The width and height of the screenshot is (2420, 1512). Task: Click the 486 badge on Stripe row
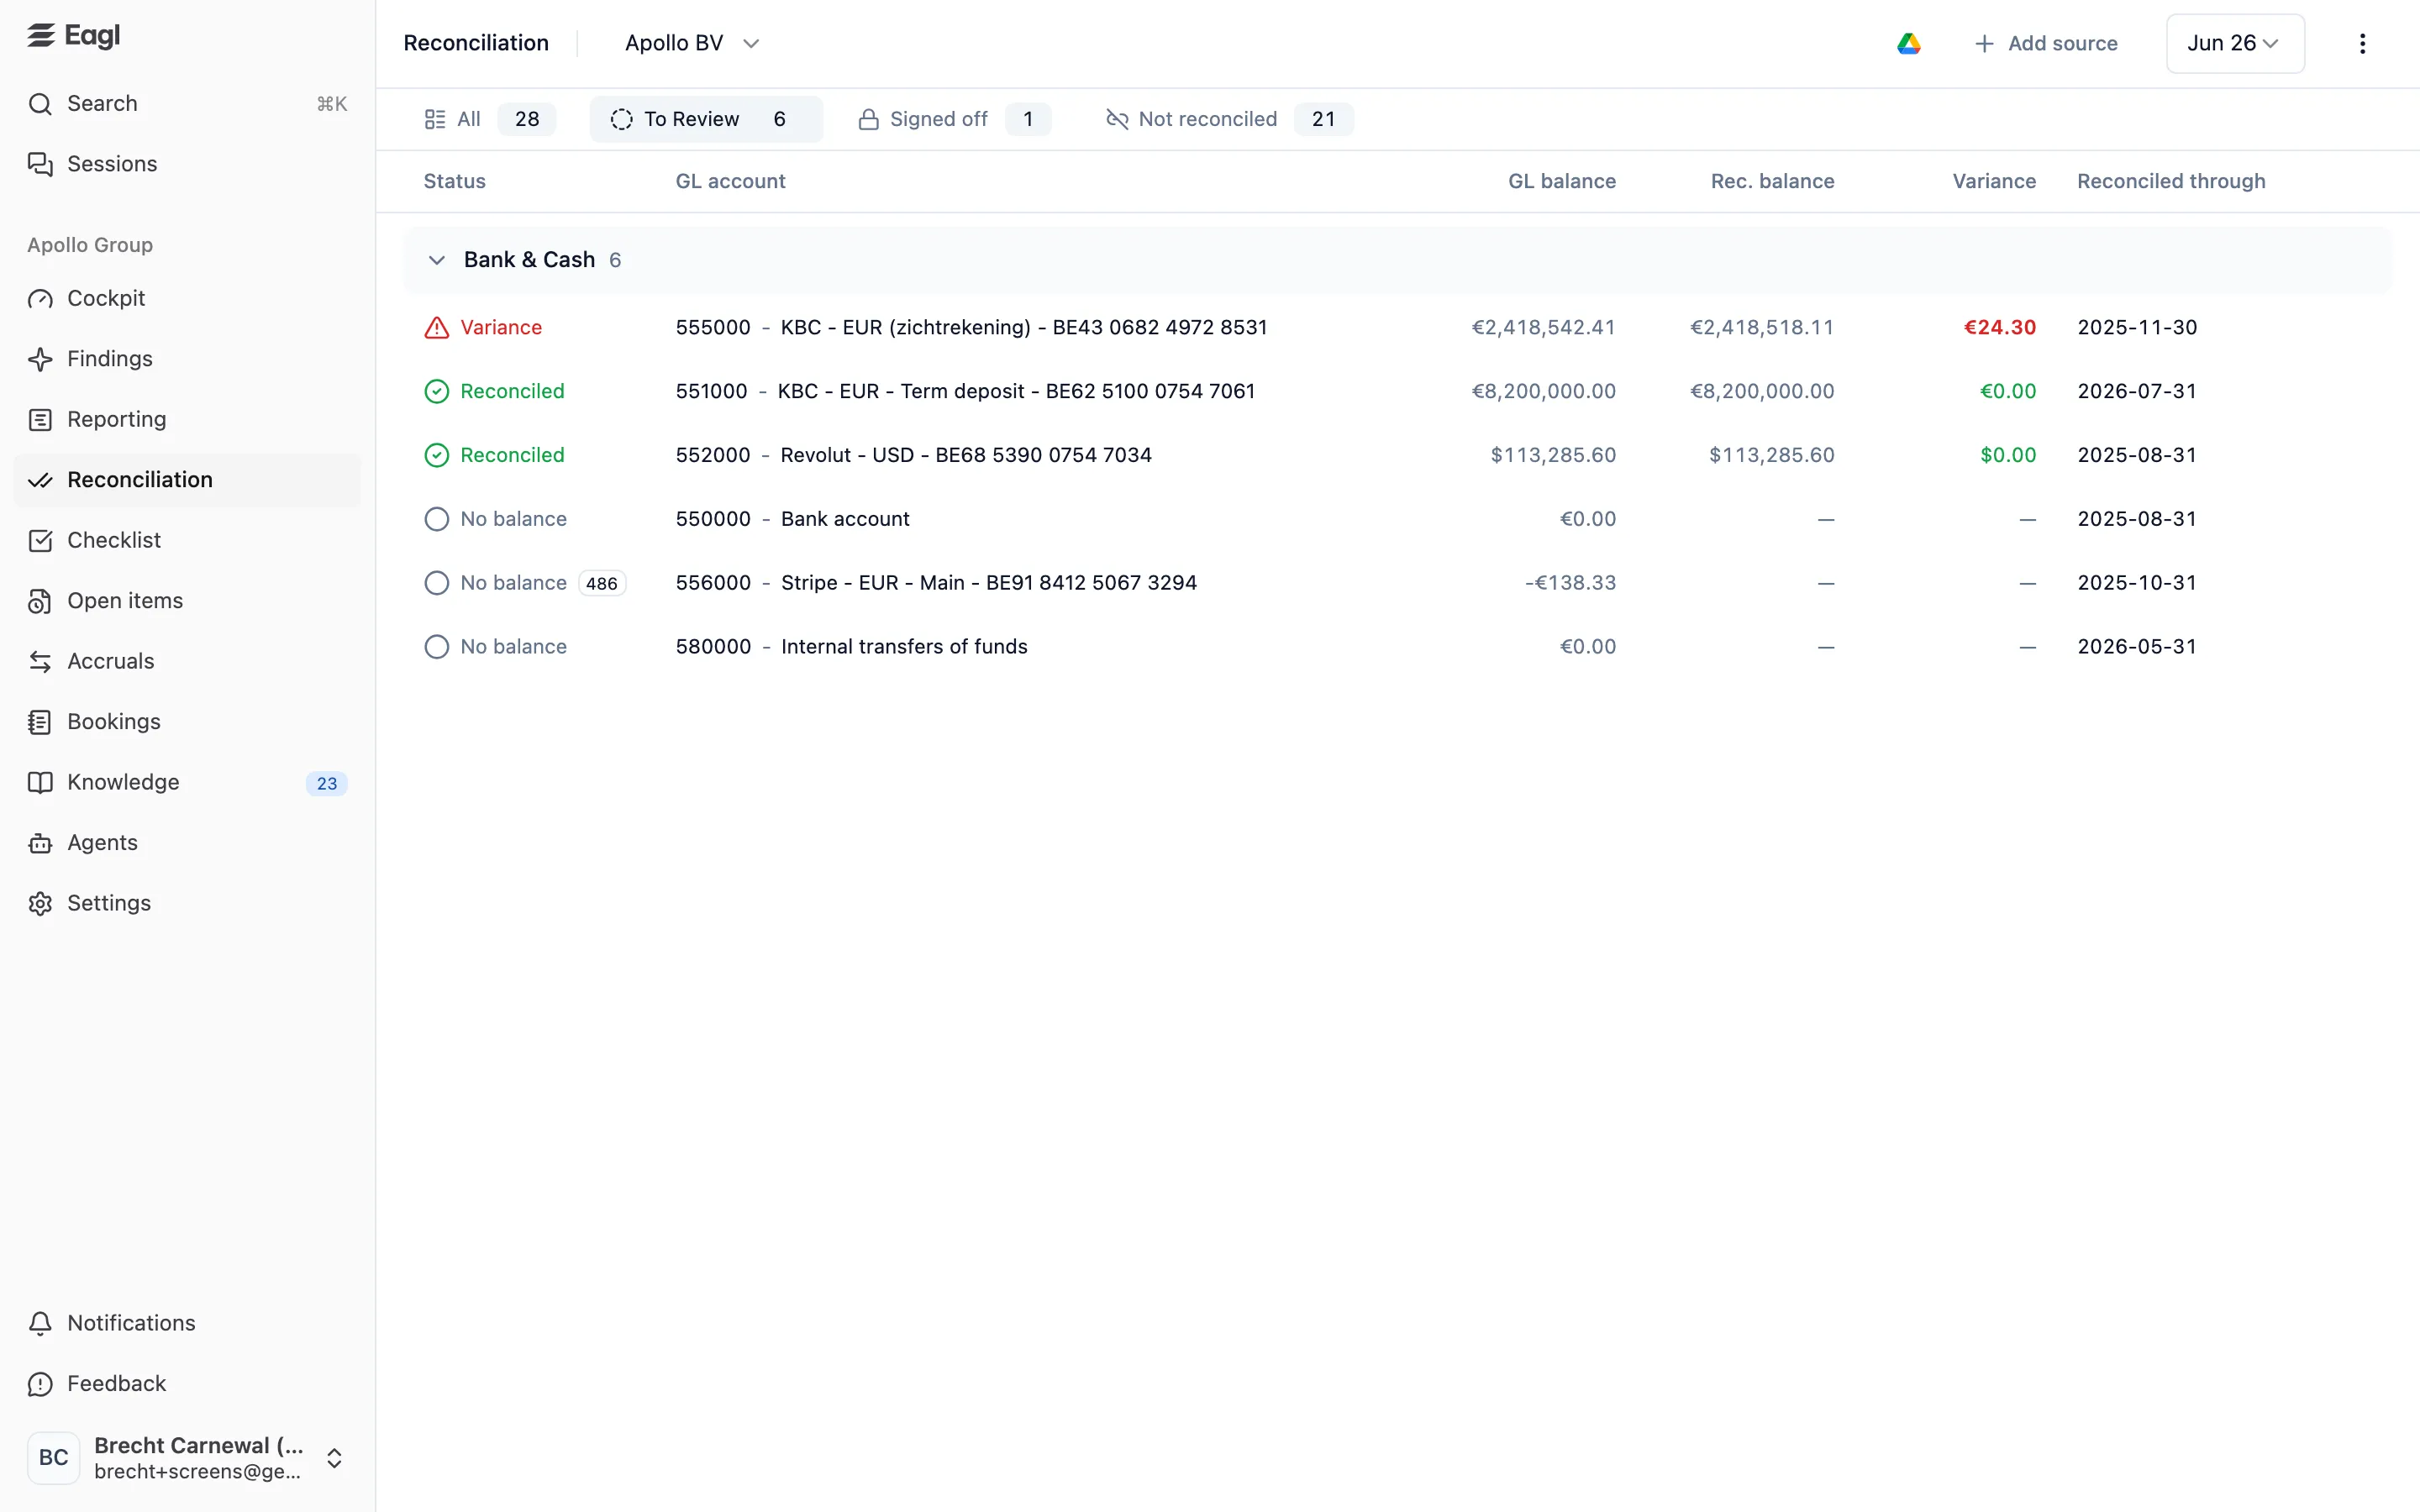tap(602, 584)
